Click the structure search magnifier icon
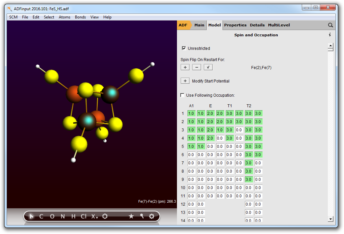This screenshot has width=344, height=234. coord(142,217)
